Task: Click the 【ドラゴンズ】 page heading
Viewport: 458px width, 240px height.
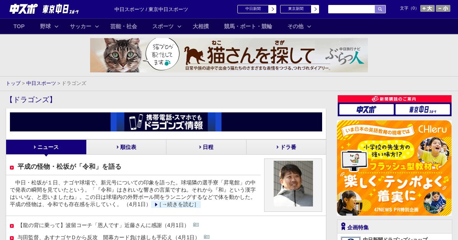Action: (x=31, y=100)
